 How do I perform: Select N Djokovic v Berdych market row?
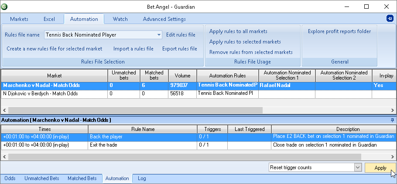click(198, 94)
